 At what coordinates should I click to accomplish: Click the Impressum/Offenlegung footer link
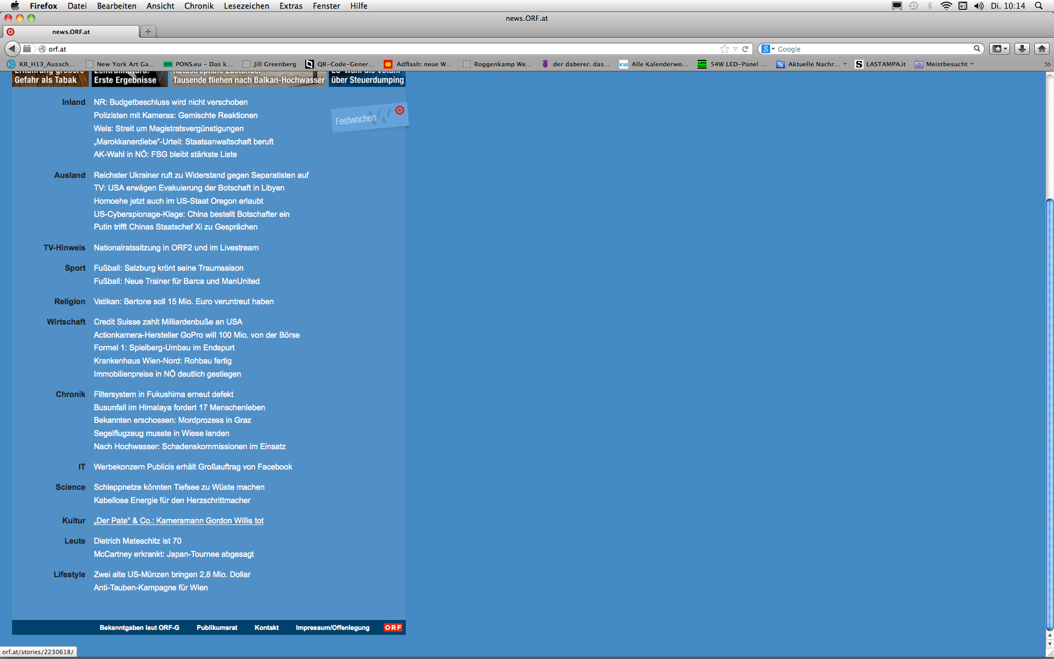click(x=333, y=628)
